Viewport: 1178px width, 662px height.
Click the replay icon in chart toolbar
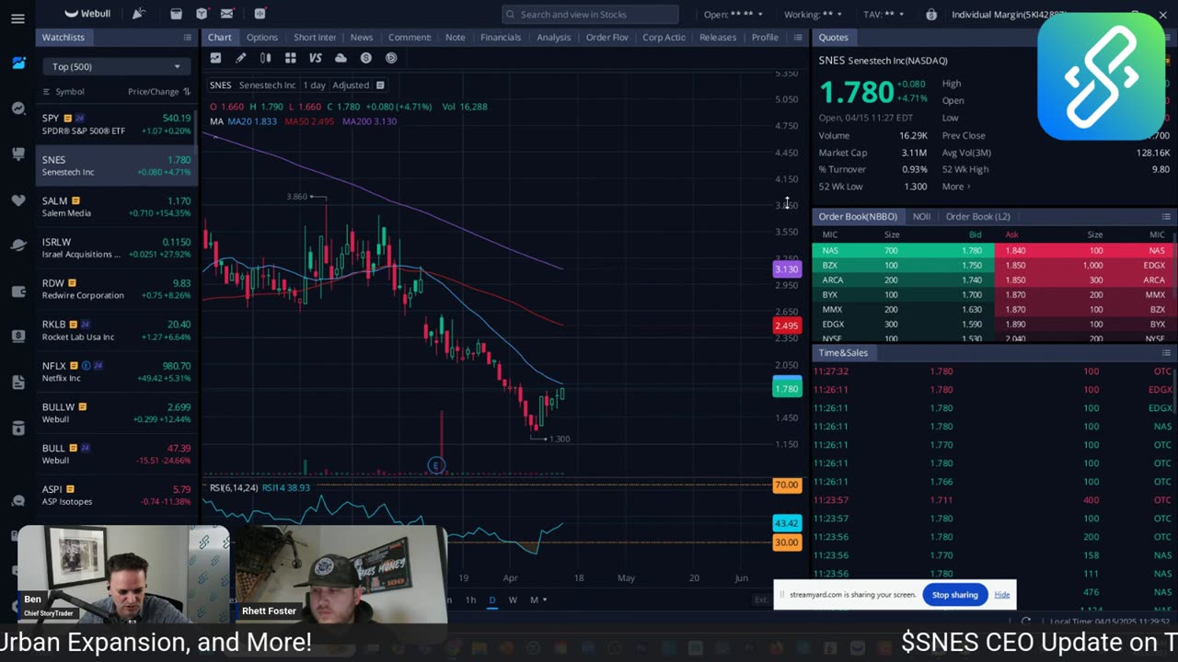[391, 58]
